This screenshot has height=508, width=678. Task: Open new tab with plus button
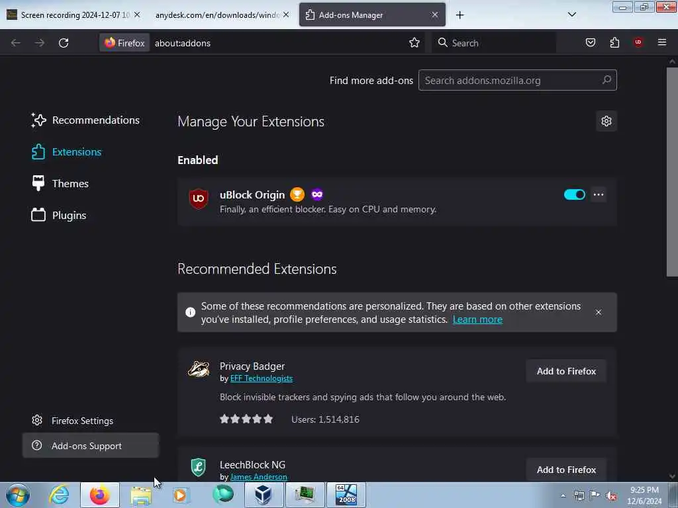click(x=460, y=15)
